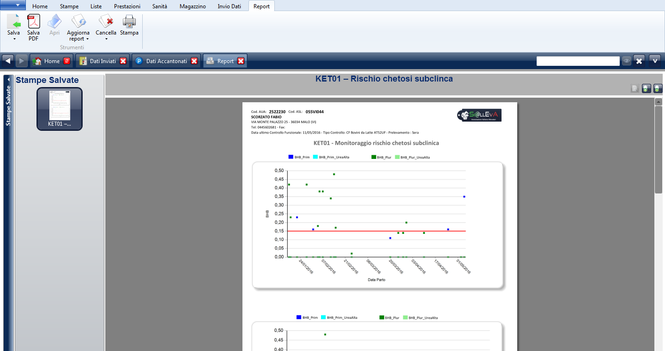
Task: Click the Salva save icon
Action: tap(13, 21)
